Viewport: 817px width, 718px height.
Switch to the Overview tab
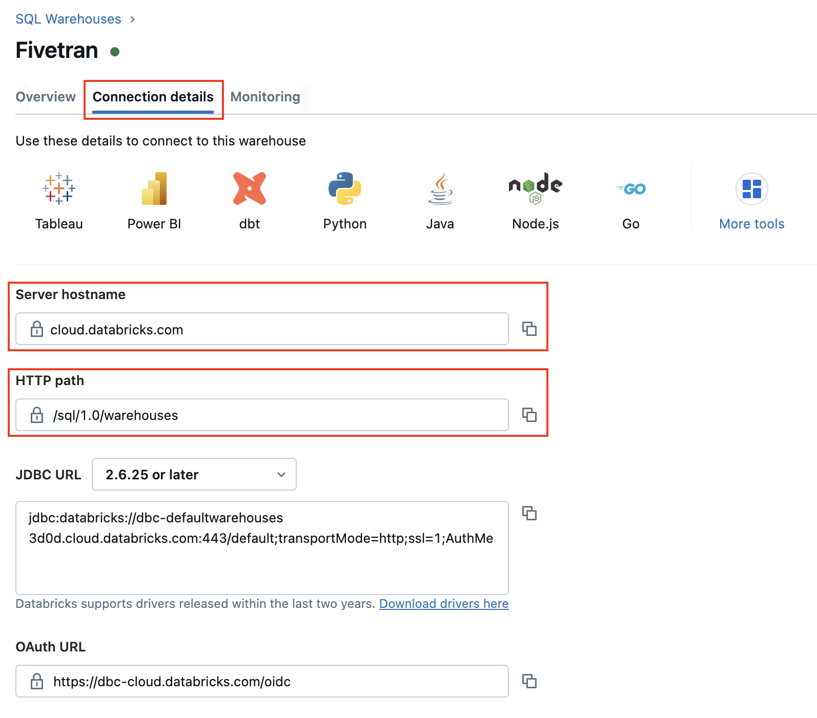46,97
